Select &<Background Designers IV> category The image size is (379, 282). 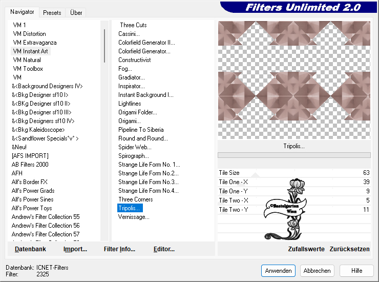47,86
